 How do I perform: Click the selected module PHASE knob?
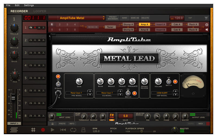pyautogui.click(x=166, y=116)
